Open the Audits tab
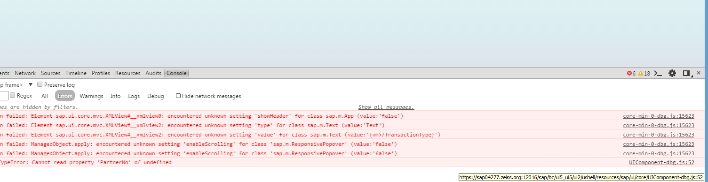Screen dimensions: 708x182 coord(153,73)
